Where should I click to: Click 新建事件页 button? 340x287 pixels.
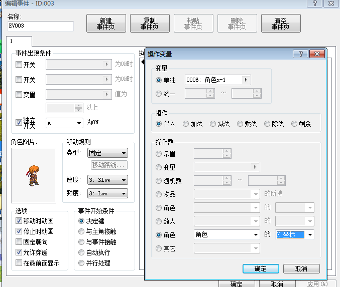(x=106, y=24)
